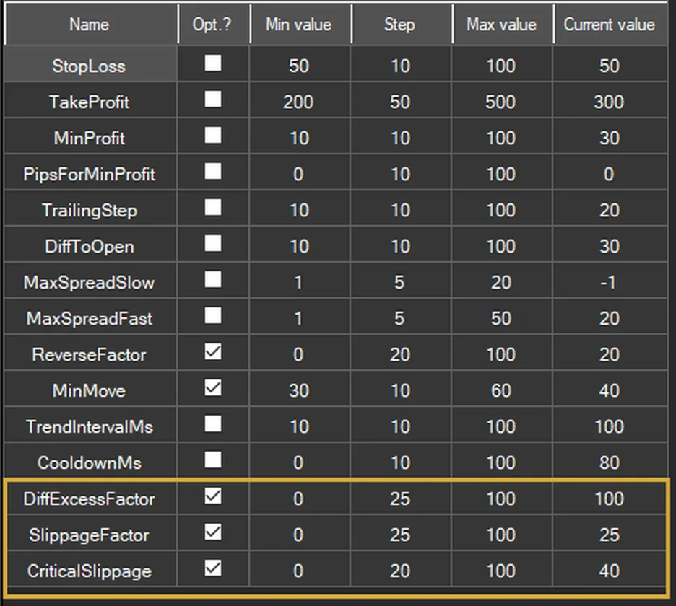The width and height of the screenshot is (676, 606).
Task: Enable optimization checkbox for StopLoss
Action: 213,63
